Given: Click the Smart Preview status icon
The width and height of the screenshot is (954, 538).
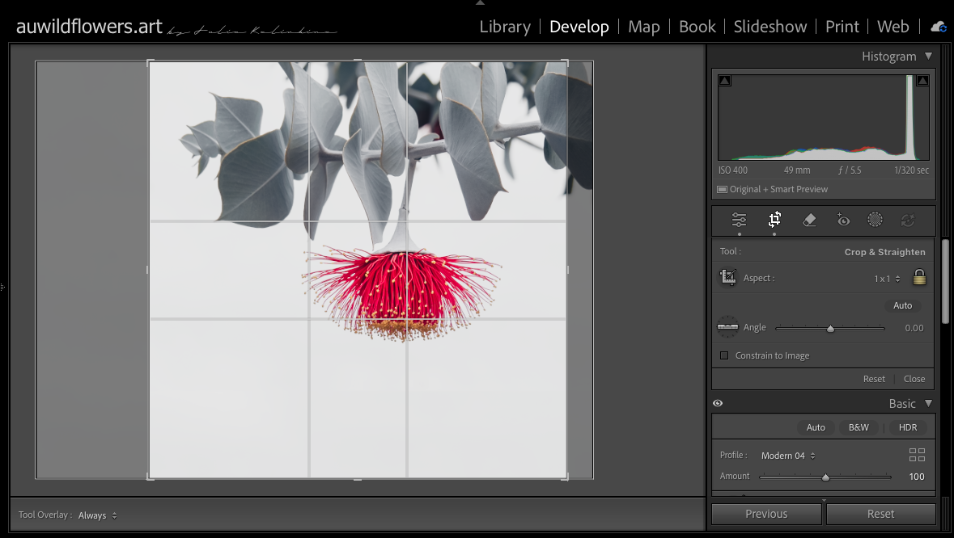Looking at the screenshot, I should click(x=723, y=190).
